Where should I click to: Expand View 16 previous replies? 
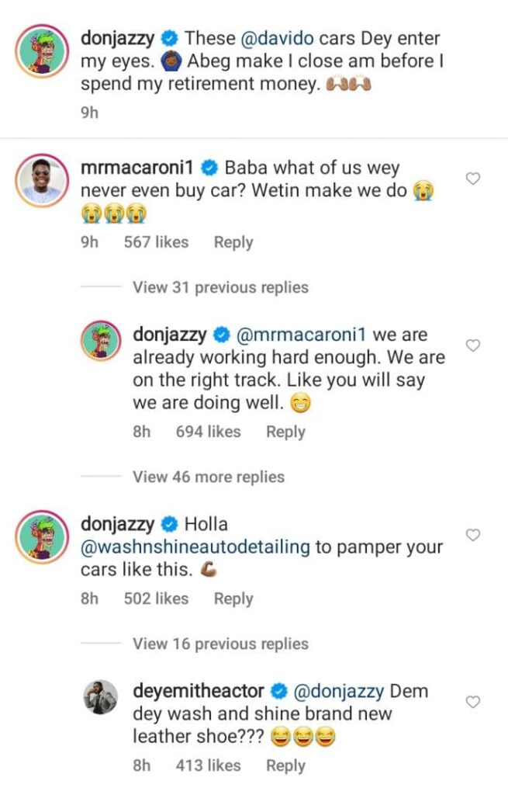click(x=220, y=644)
